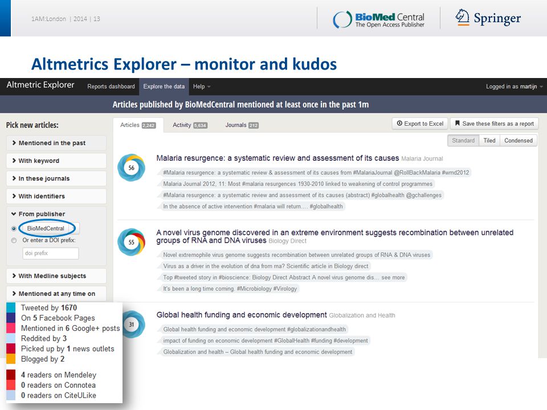The image size is (547, 410).
Task: Click the light blue 'Tweeted by' swatch
Action: [x=11, y=307]
